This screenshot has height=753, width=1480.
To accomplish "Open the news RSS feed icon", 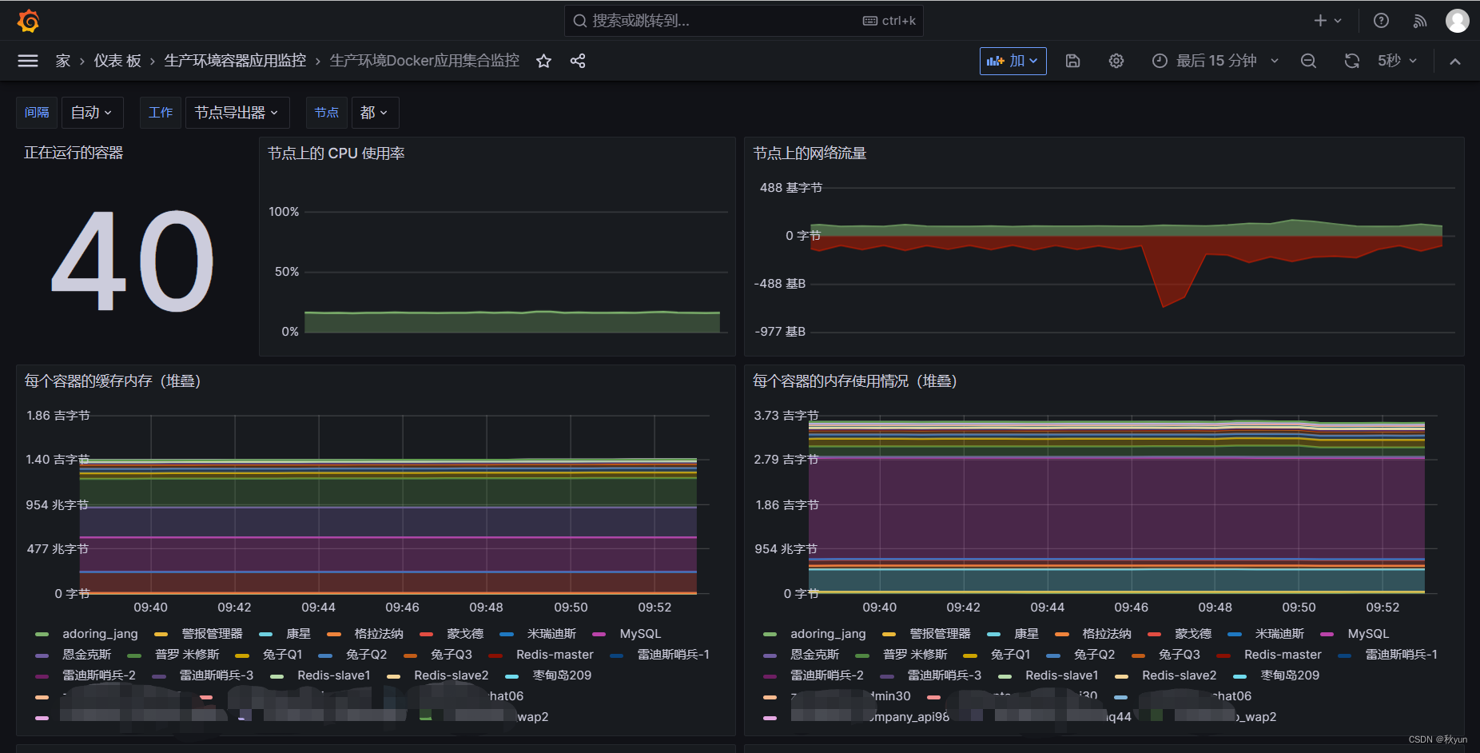I will point(1420,21).
